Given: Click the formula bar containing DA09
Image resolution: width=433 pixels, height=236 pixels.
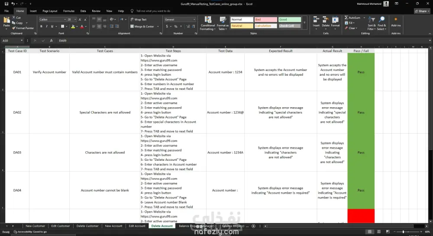Looking at the screenshot, I should [x=243, y=41].
